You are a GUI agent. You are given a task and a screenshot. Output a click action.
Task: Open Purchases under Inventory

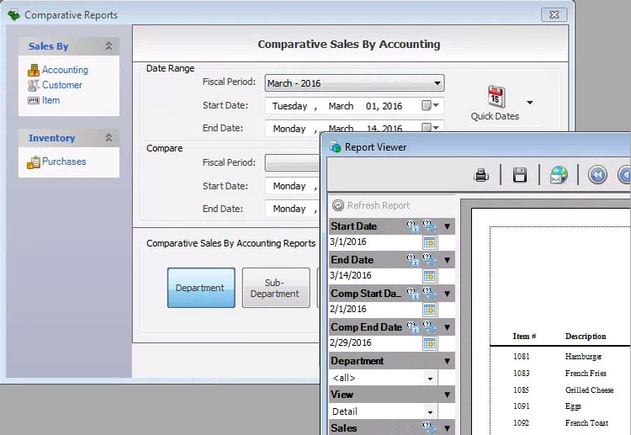(64, 162)
